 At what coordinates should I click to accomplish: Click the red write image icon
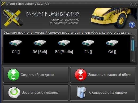pyautogui.click(x=81, y=75)
